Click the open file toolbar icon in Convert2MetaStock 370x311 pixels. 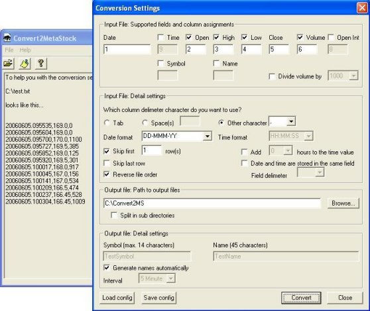[x=8, y=64]
